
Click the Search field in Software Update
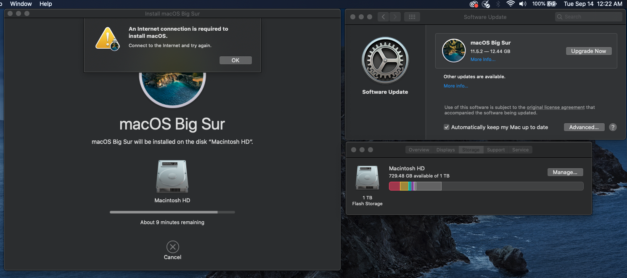click(588, 17)
